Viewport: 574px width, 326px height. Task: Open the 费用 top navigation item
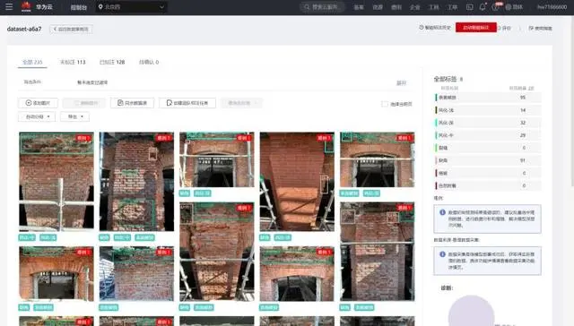[x=396, y=7]
